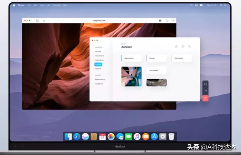Open Messages from the dock
The height and width of the screenshot is (155, 241).
(x=120, y=136)
